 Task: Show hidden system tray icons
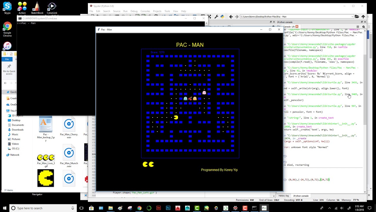(329, 208)
